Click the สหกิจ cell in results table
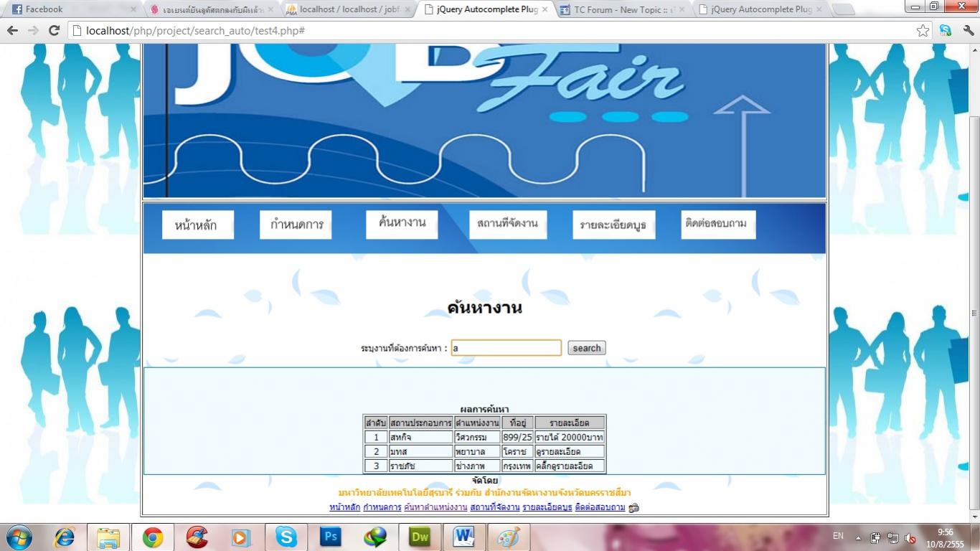This screenshot has height=551, width=980. tap(420, 437)
